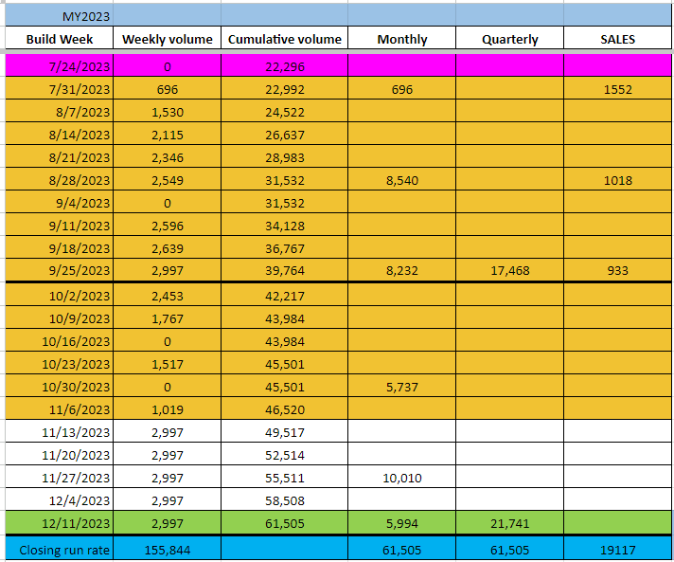Click the Build Week column header
The height and width of the screenshot is (562, 674).
click(59, 39)
